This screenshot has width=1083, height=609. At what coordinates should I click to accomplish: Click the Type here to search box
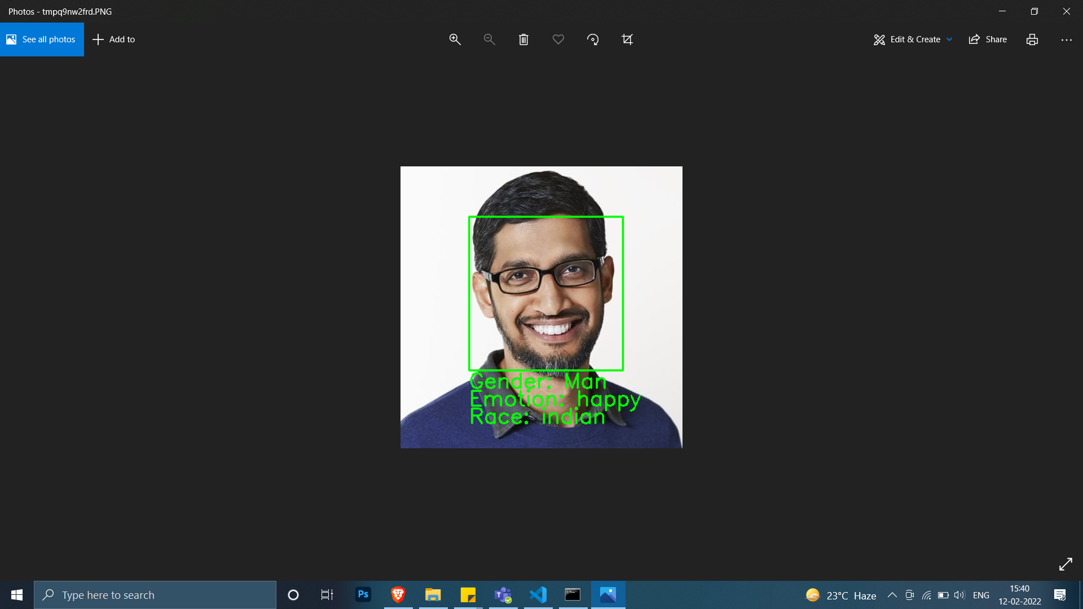coord(155,595)
